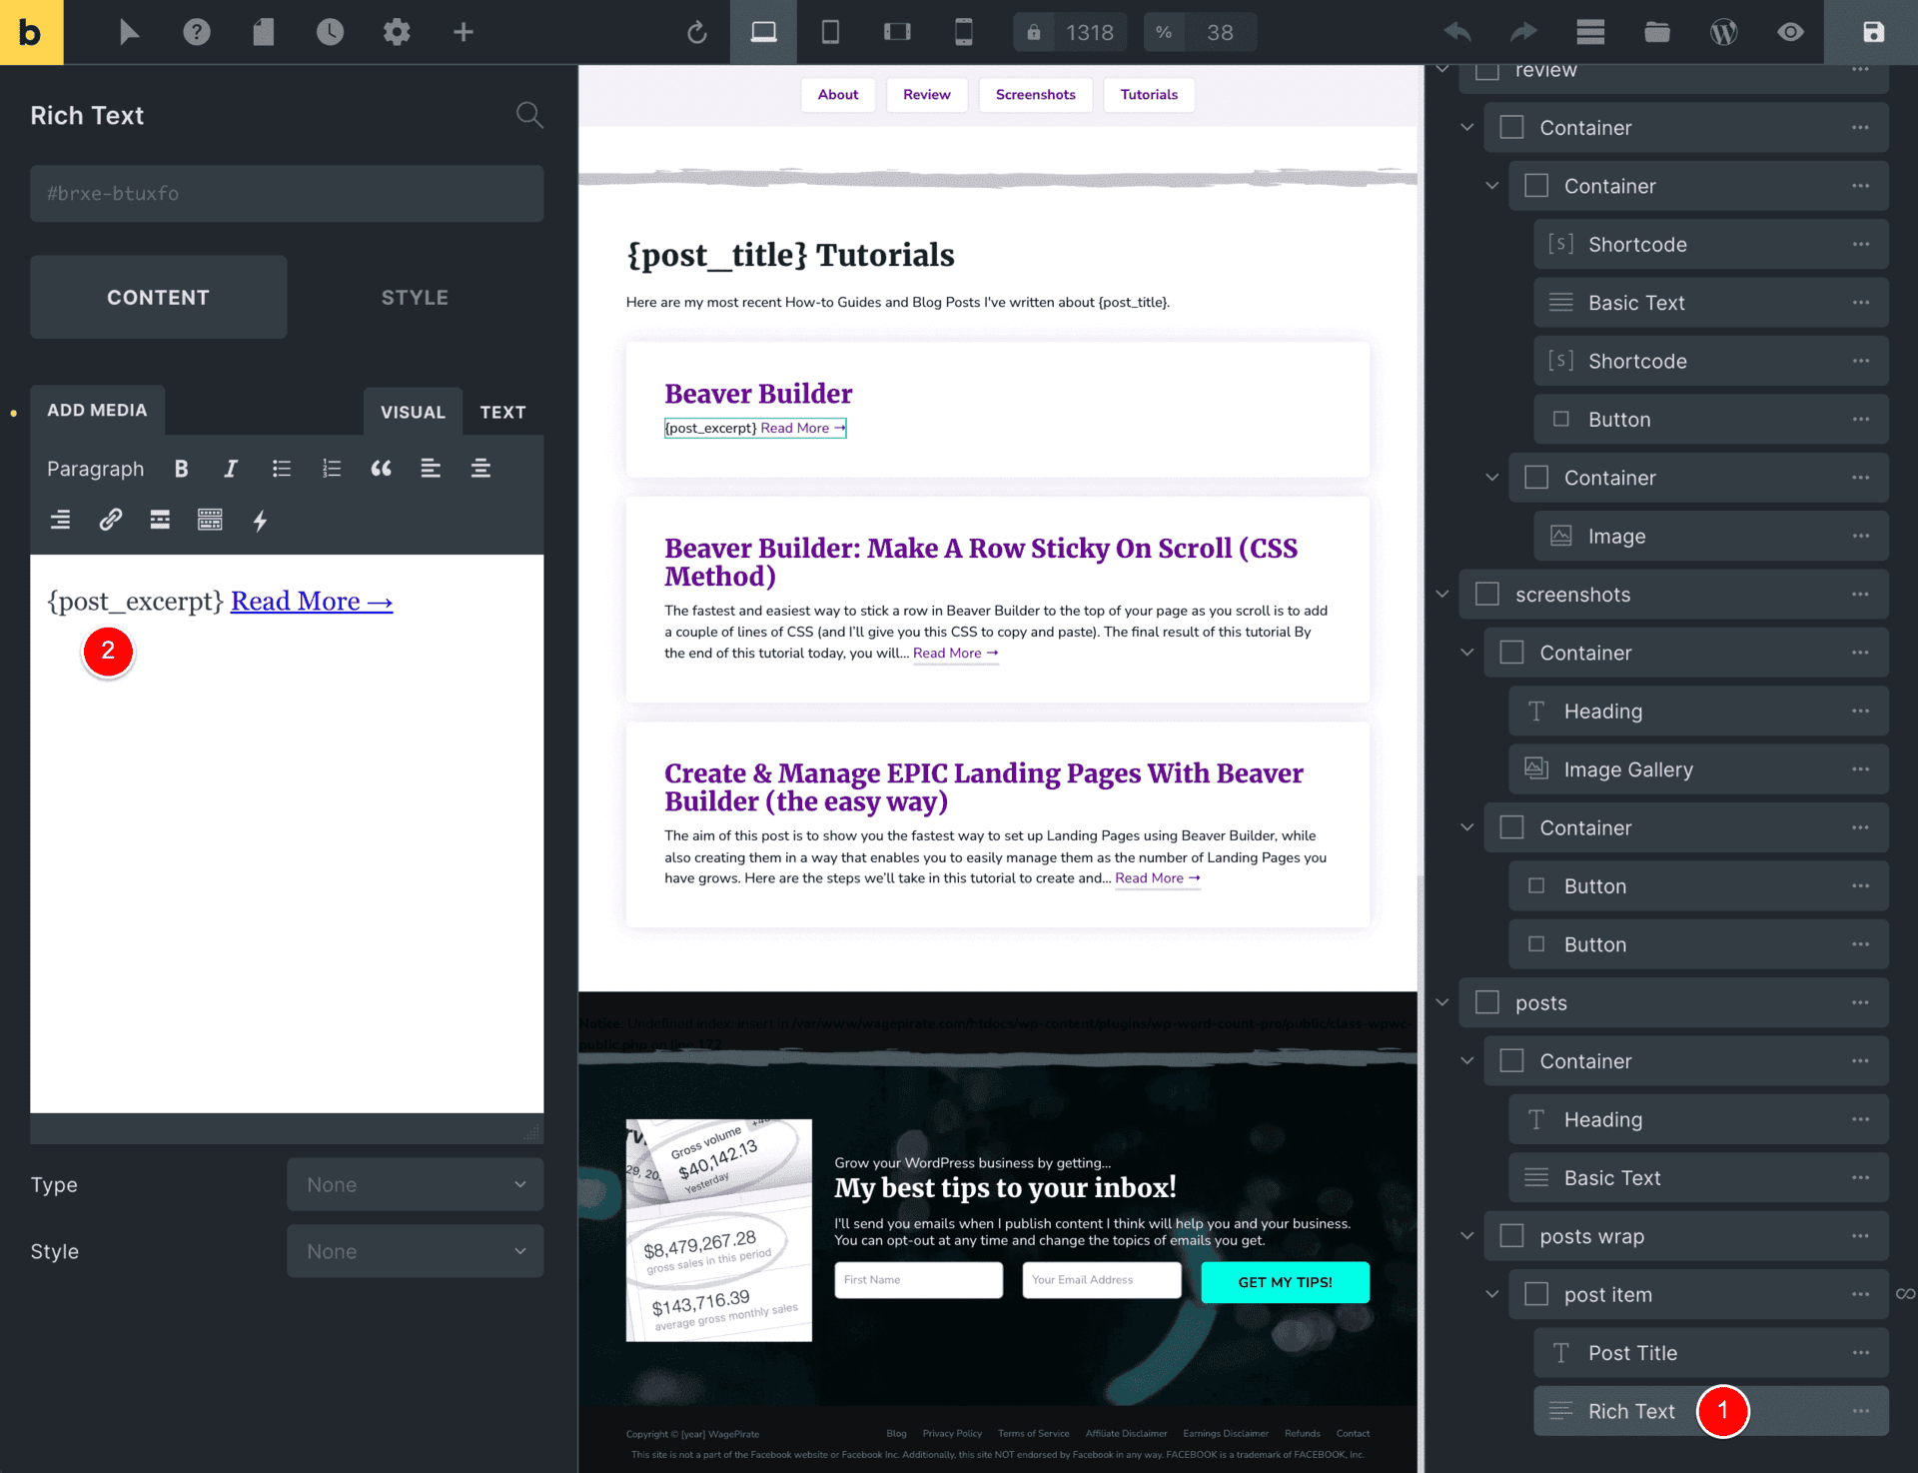Open the pages icon in toolbar
The height and width of the screenshot is (1473, 1918).
click(x=263, y=32)
